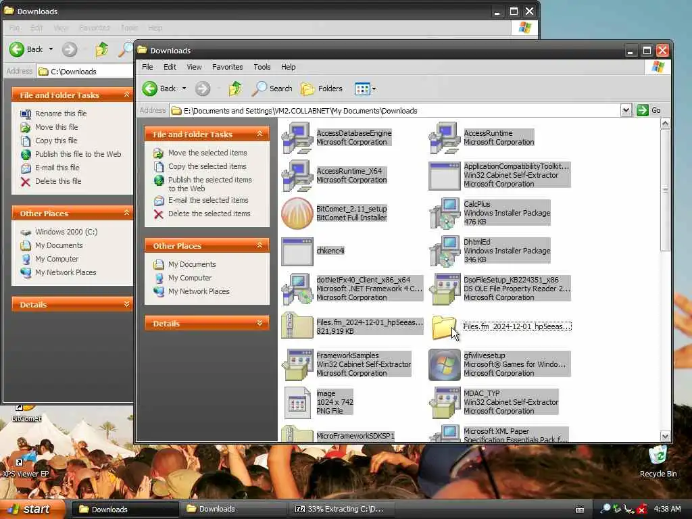Select the AccessDatabaseEngine installer icon
The image size is (692, 519).
click(297, 138)
